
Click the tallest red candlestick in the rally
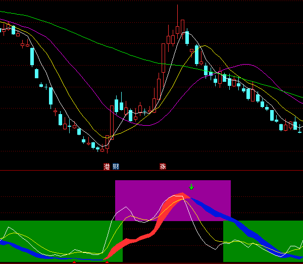[163, 58]
